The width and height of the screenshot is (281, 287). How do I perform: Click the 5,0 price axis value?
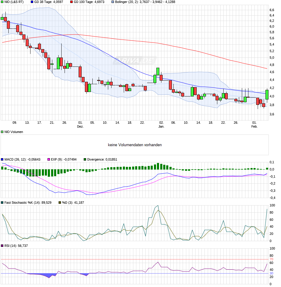272,58
